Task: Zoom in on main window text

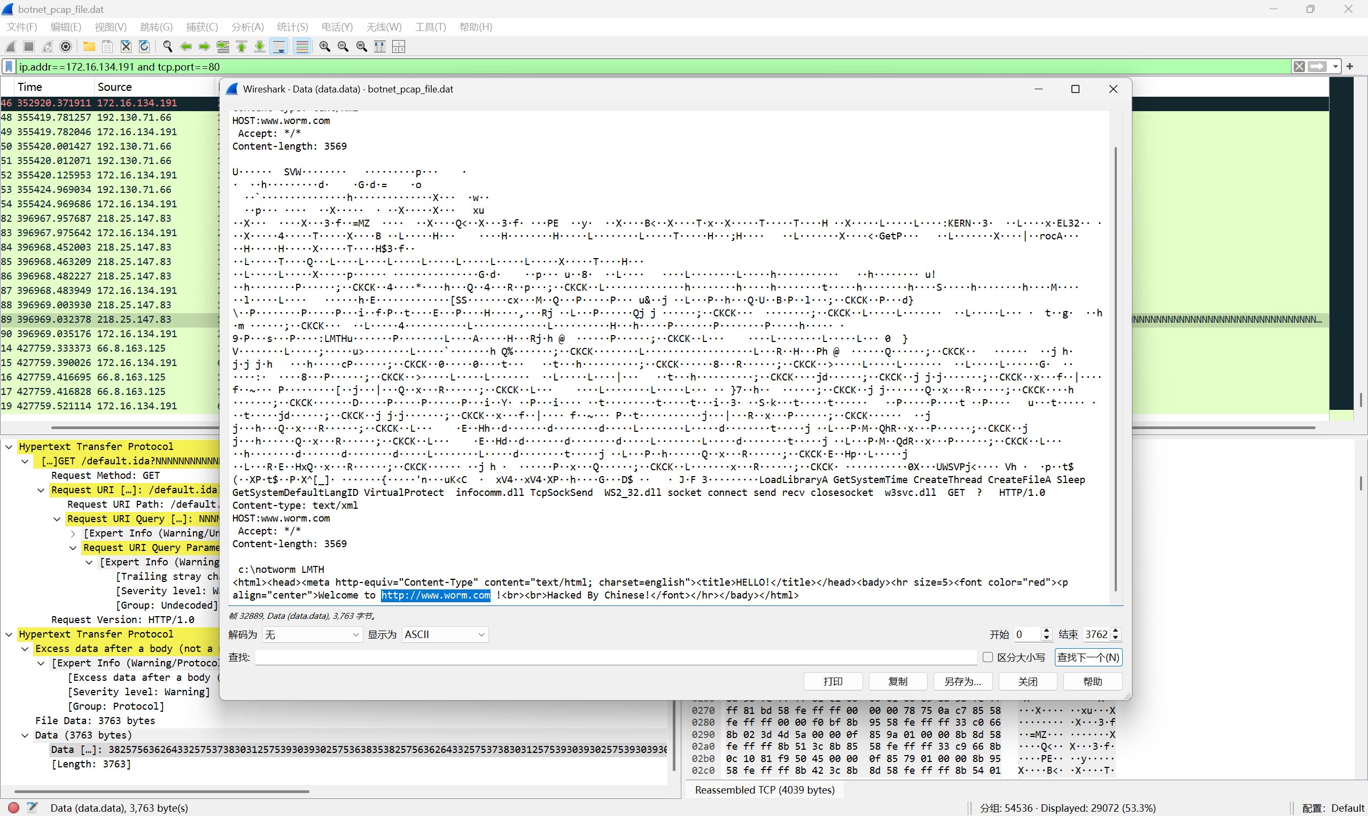Action: pyautogui.click(x=324, y=46)
